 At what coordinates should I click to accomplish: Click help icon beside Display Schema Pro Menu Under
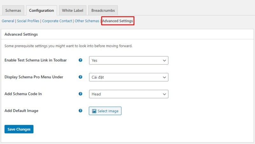point(81,77)
